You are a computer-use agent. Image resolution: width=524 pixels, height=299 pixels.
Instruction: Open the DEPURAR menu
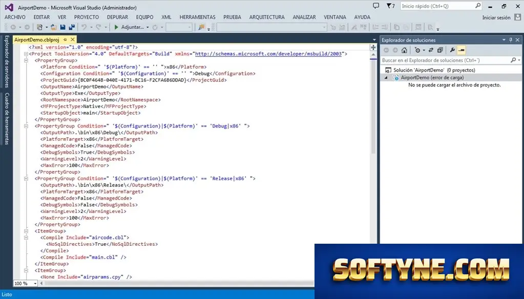pos(117,17)
